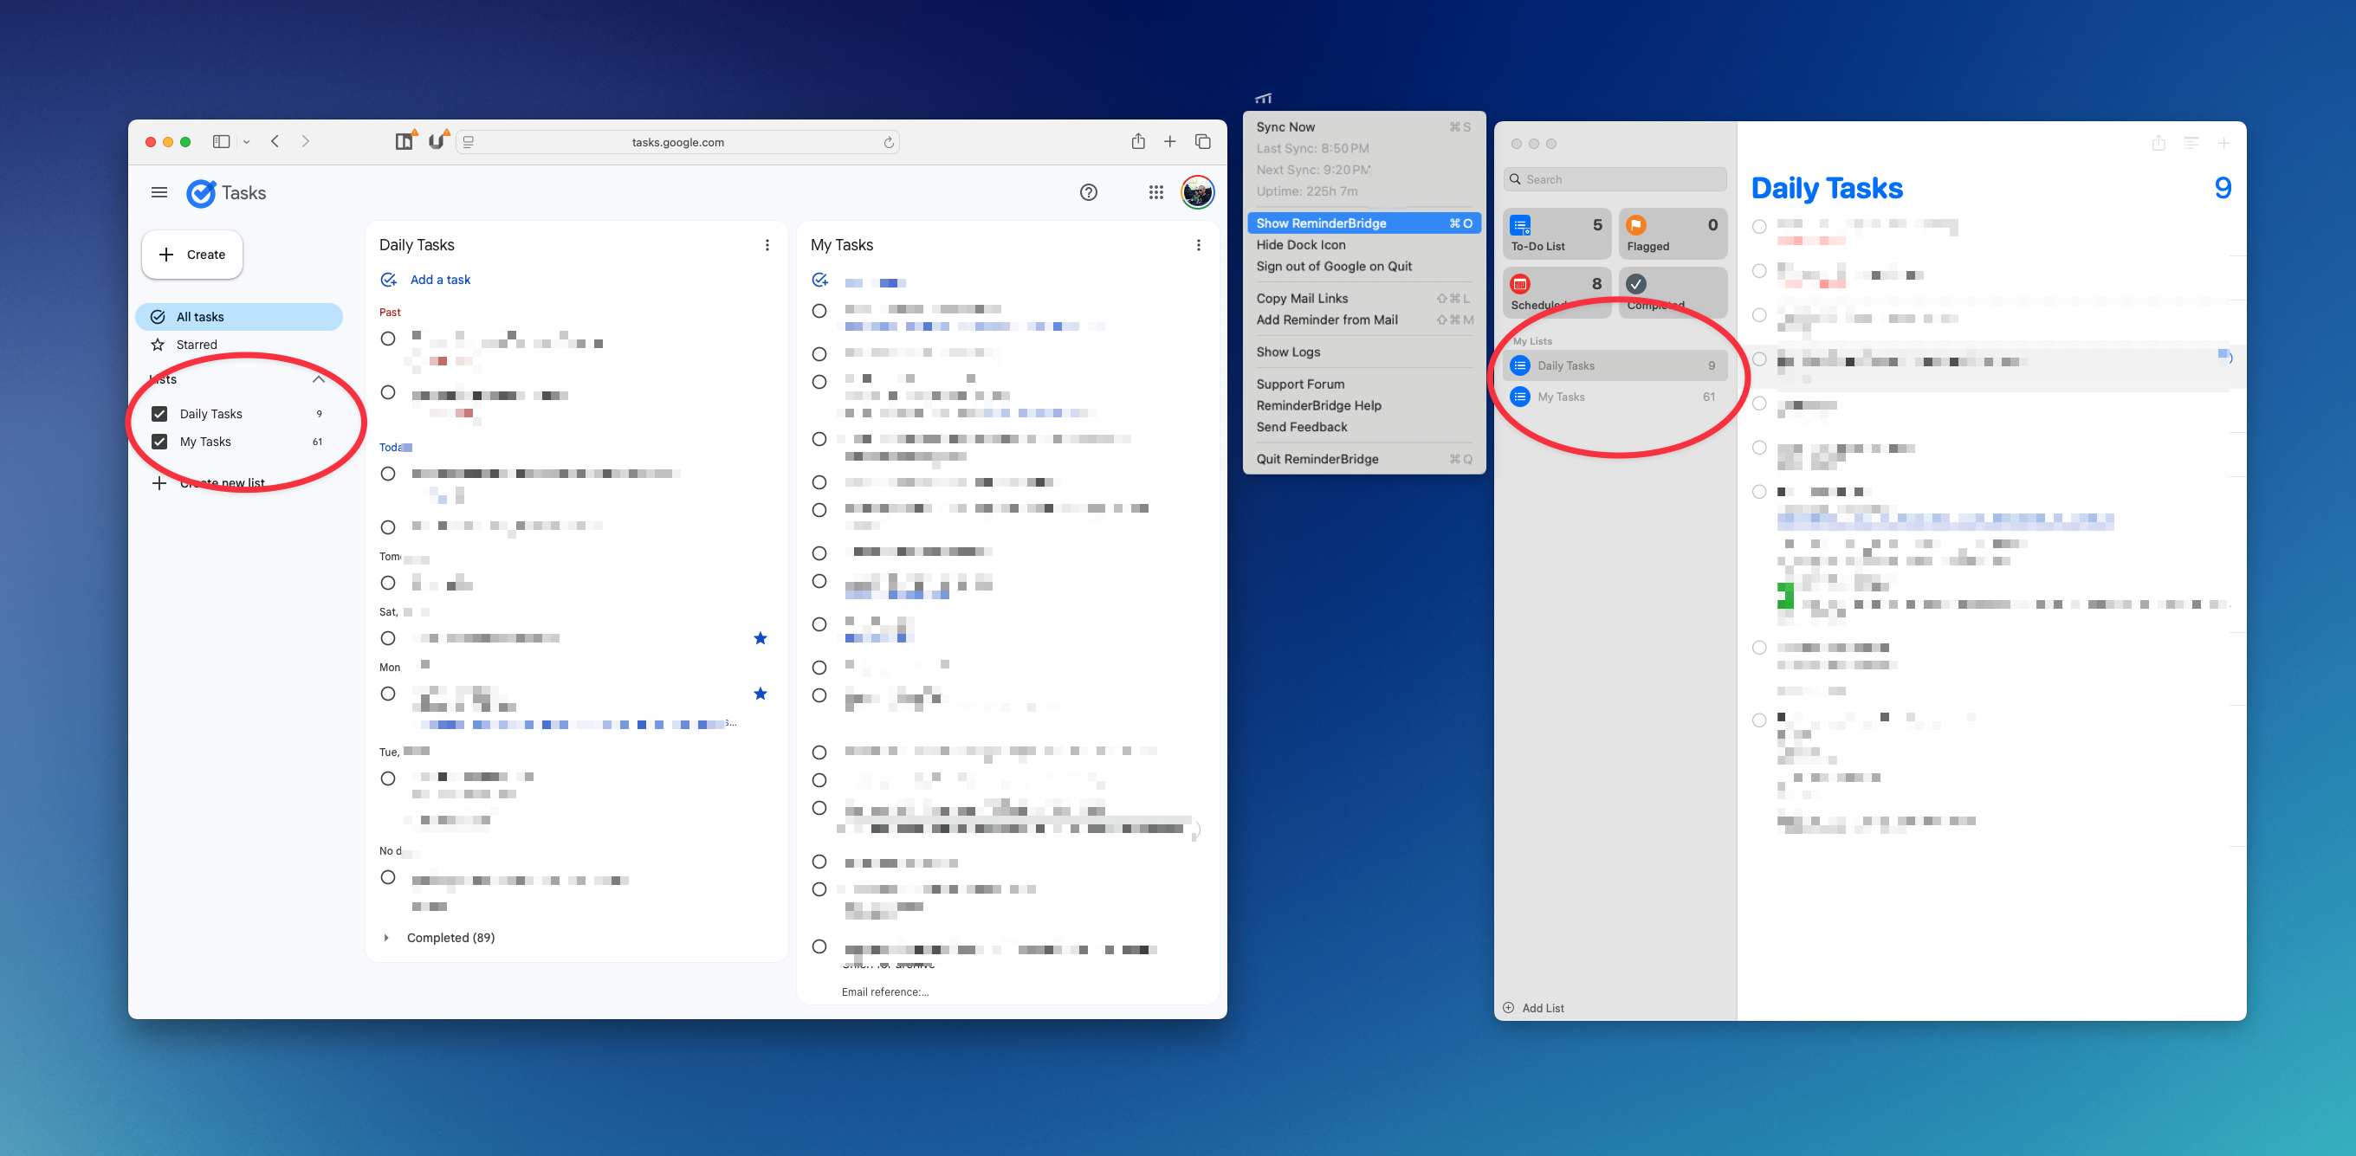This screenshot has height=1156, width=2356.
Task: Open the main menu in Google Tasks
Action: pyautogui.click(x=159, y=192)
